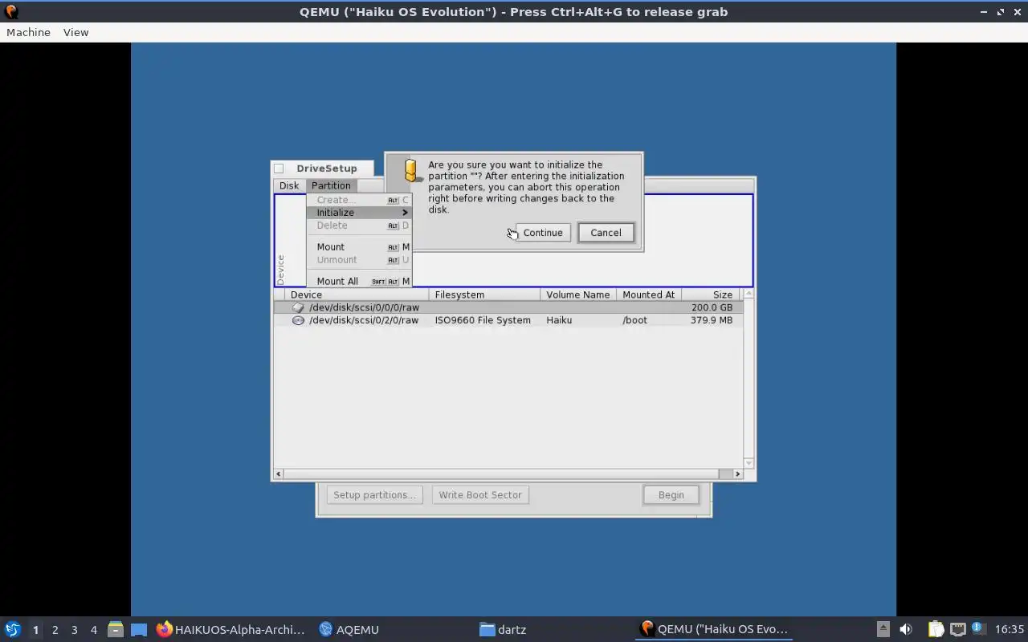Click the vertical scrollbar down arrow

[x=749, y=463]
